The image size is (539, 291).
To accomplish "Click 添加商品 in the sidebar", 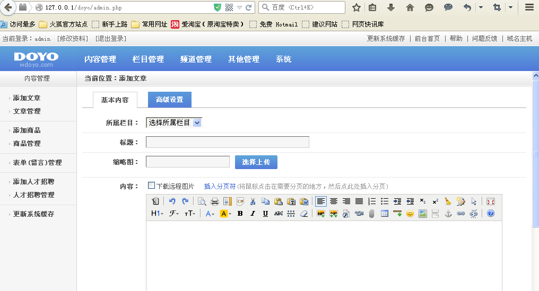I will tap(27, 130).
